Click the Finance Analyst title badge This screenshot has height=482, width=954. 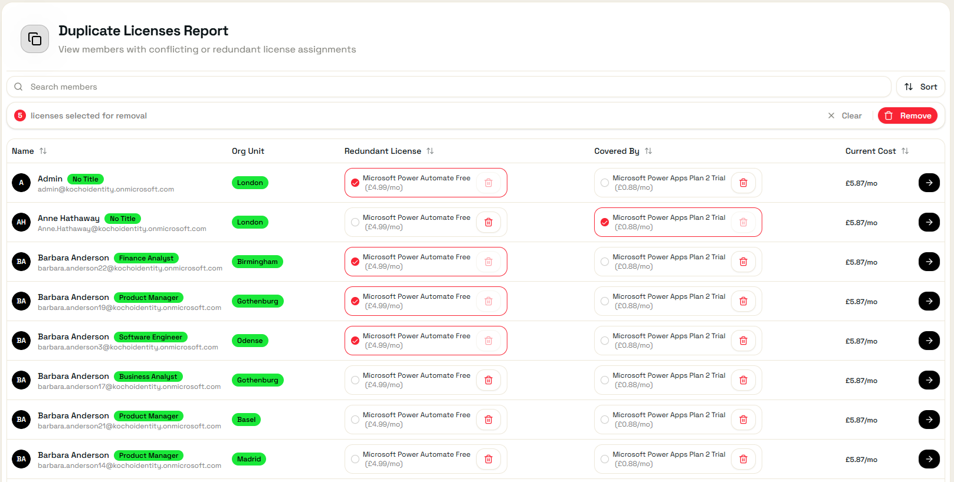(146, 258)
